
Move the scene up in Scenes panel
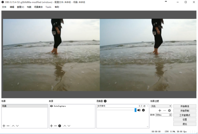click(x=13, y=126)
